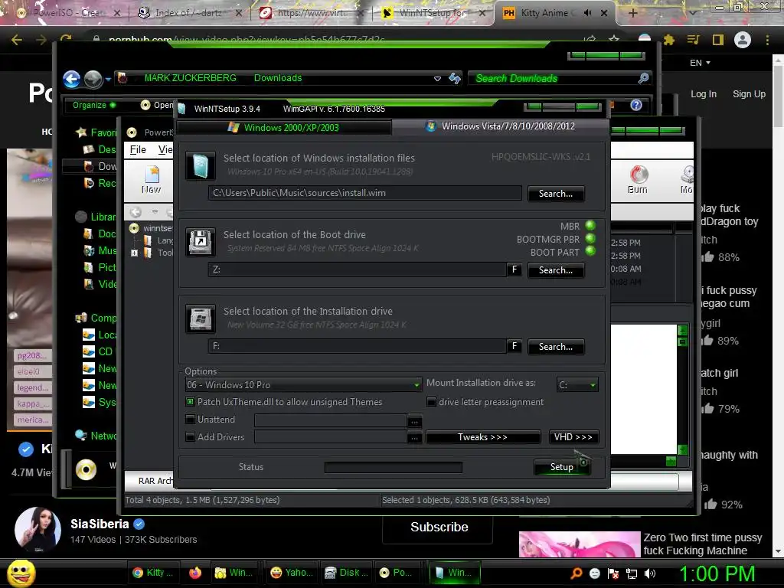784x588 pixels.
Task: Switch to Windows 2000/XP/2003 tab
Action: (x=283, y=128)
